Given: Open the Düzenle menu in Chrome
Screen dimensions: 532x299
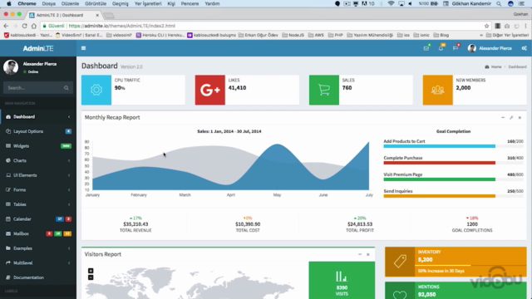Looking at the screenshot, I should [x=70, y=3].
